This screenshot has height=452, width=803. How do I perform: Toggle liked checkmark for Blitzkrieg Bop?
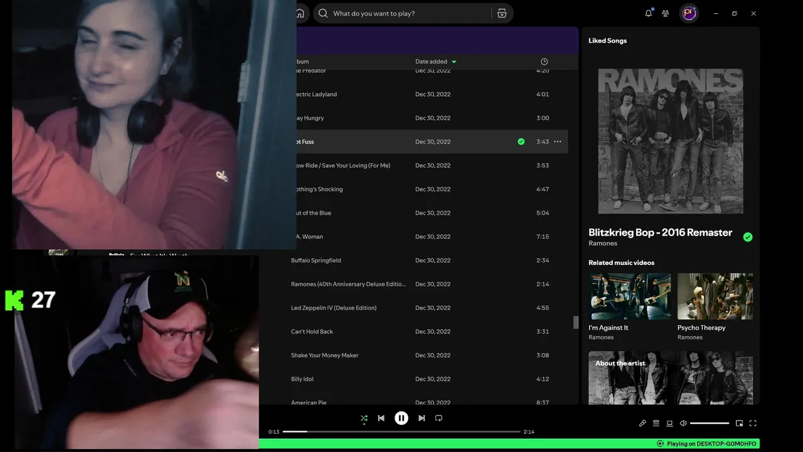click(x=748, y=237)
